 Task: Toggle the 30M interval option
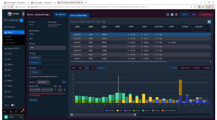pos(80,68)
